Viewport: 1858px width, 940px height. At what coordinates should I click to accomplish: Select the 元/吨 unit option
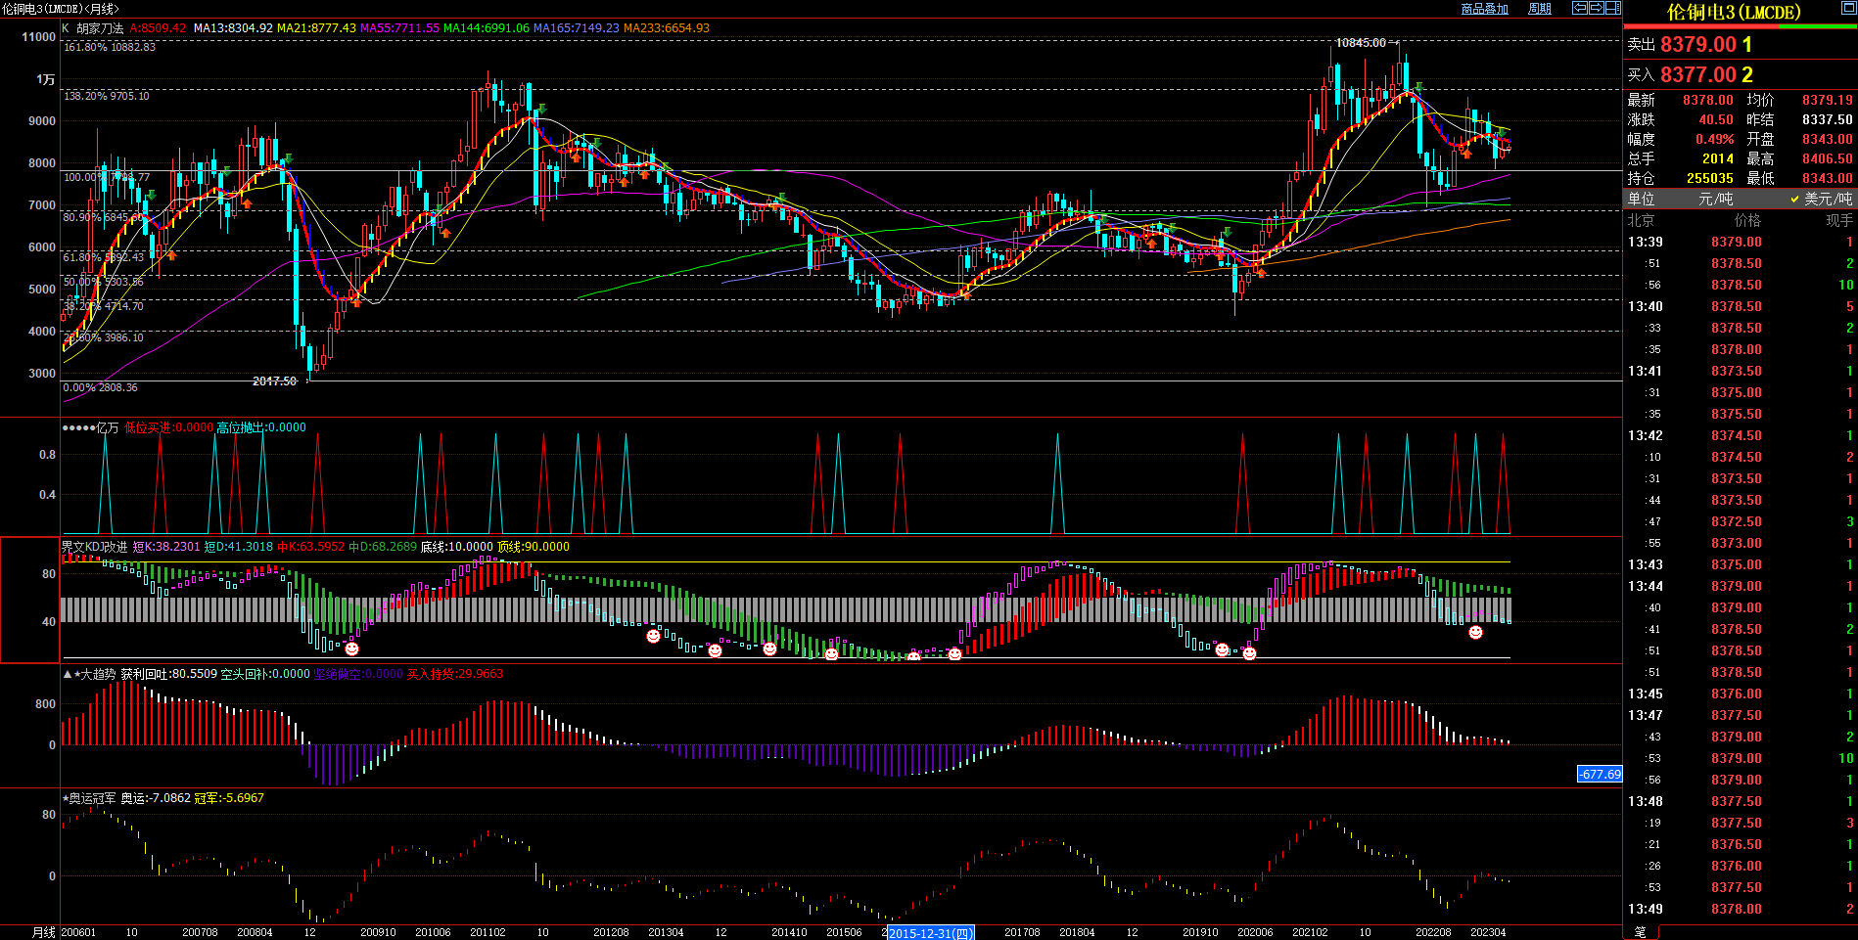click(1715, 199)
